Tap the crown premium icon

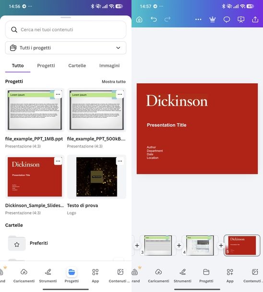(213, 19)
